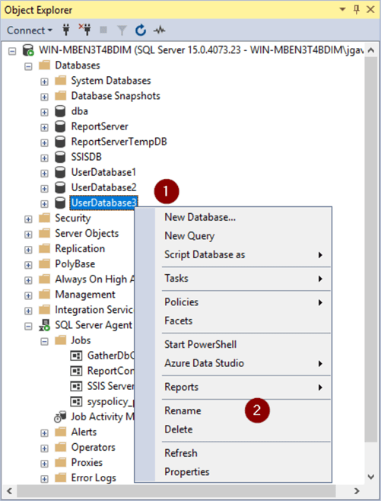
Task: Expand the UserDatabase2 node
Action: [x=44, y=189]
